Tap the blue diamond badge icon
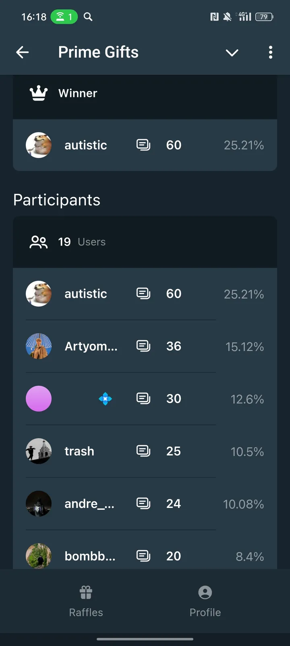This screenshot has width=290, height=646. click(105, 399)
